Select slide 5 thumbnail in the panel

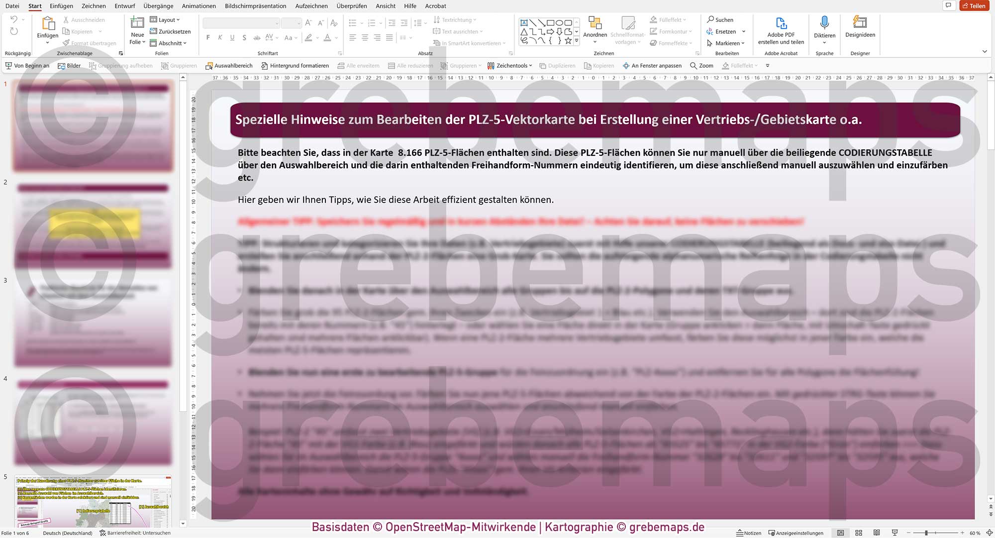(93, 501)
